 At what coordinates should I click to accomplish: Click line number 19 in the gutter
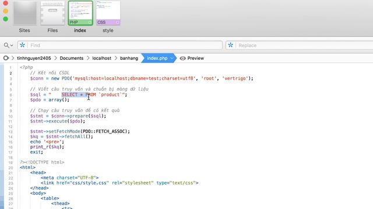[x=10, y=163]
